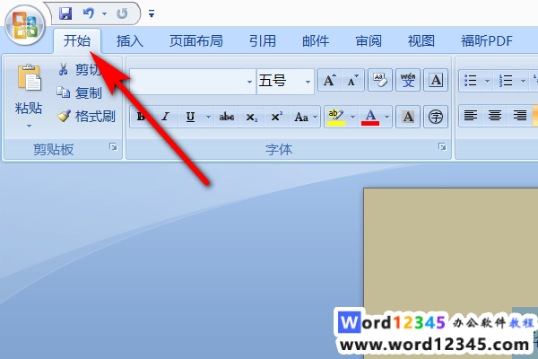Image resolution: width=538 pixels, height=359 pixels.
Task: Expand the font name dropdown
Action: pos(249,82)
